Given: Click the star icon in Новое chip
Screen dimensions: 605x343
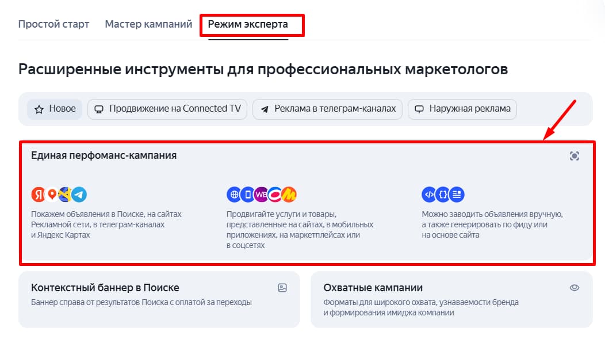Looking at the screenshot, I should click(x=39, y=109).
